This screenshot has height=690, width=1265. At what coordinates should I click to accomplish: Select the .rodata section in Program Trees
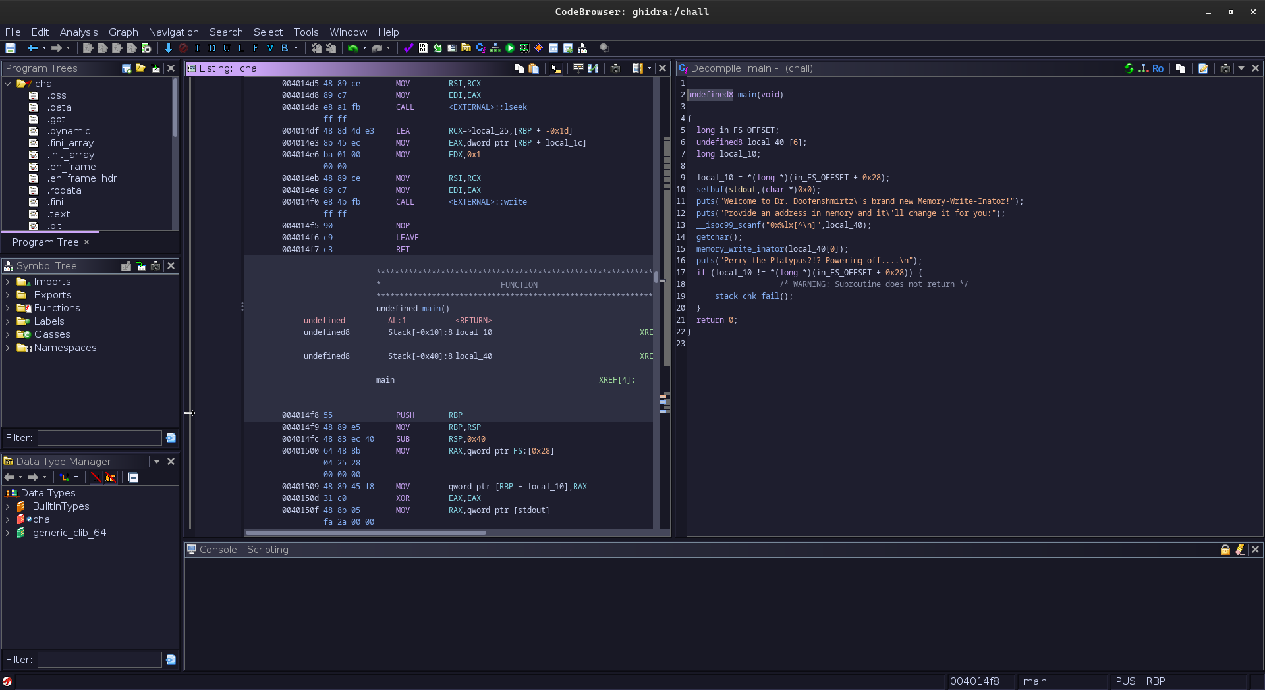(x=64, y=190)
